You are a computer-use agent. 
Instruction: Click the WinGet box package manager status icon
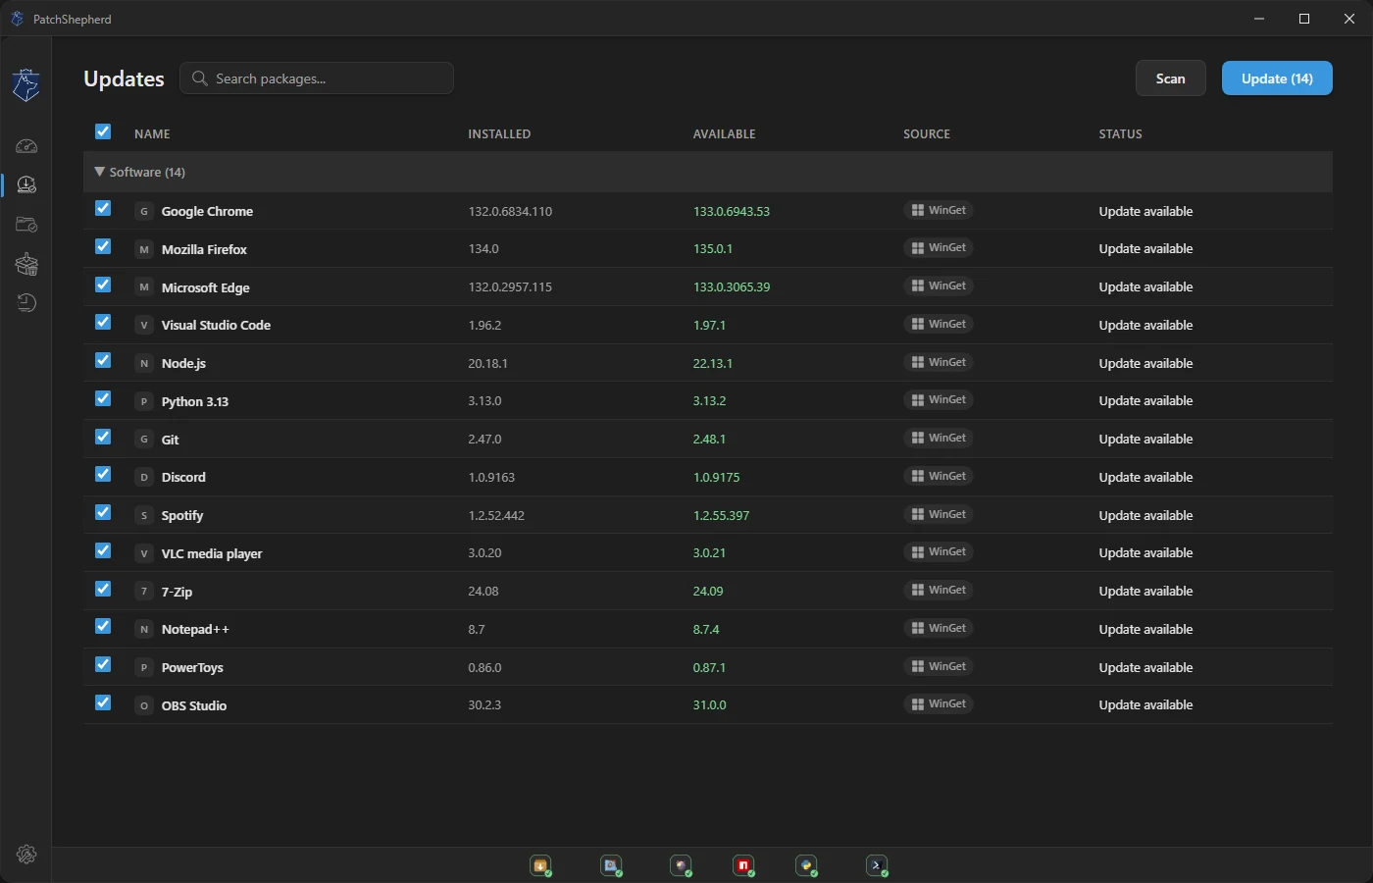coord(540,865)
